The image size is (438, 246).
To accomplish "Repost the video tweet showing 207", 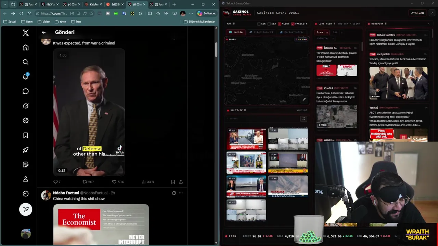I will (x=88, y=182).
